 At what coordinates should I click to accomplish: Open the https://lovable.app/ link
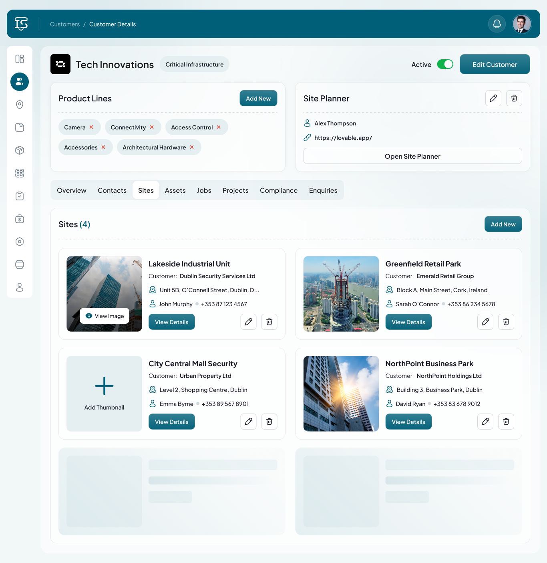tap(343, 138)
